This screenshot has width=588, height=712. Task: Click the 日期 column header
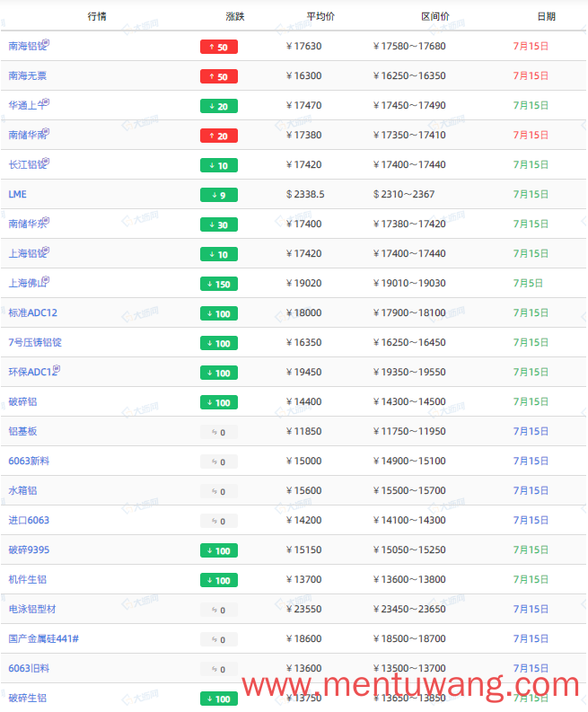(546, 17)
